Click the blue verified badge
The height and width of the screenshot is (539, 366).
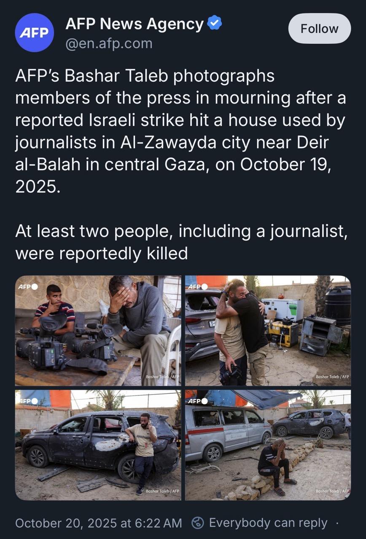215,24
